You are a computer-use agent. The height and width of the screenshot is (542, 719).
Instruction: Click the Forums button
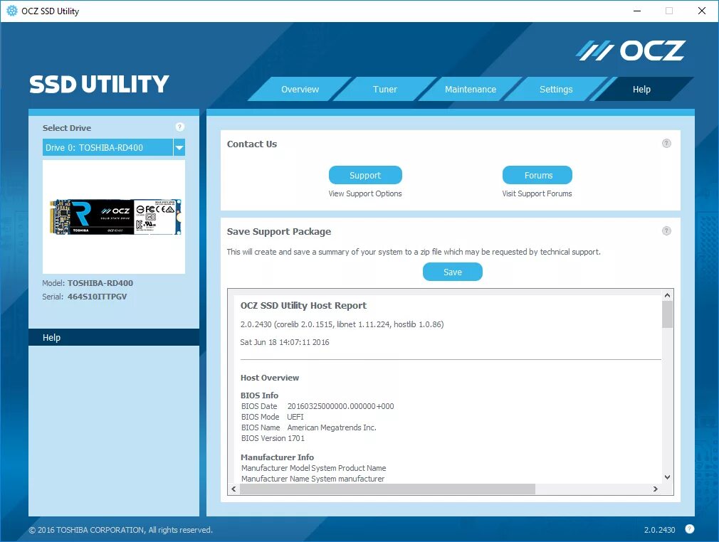(x=537, y=175)
